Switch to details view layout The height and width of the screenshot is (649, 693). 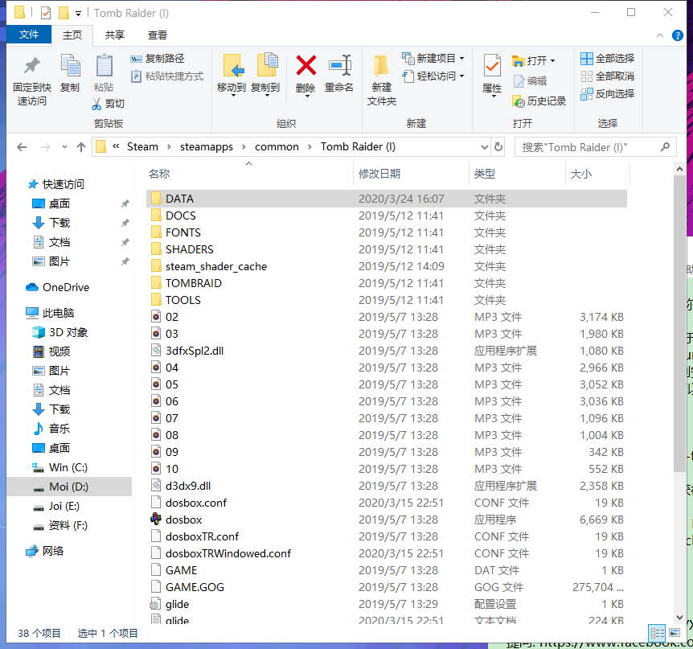(657, 633)
